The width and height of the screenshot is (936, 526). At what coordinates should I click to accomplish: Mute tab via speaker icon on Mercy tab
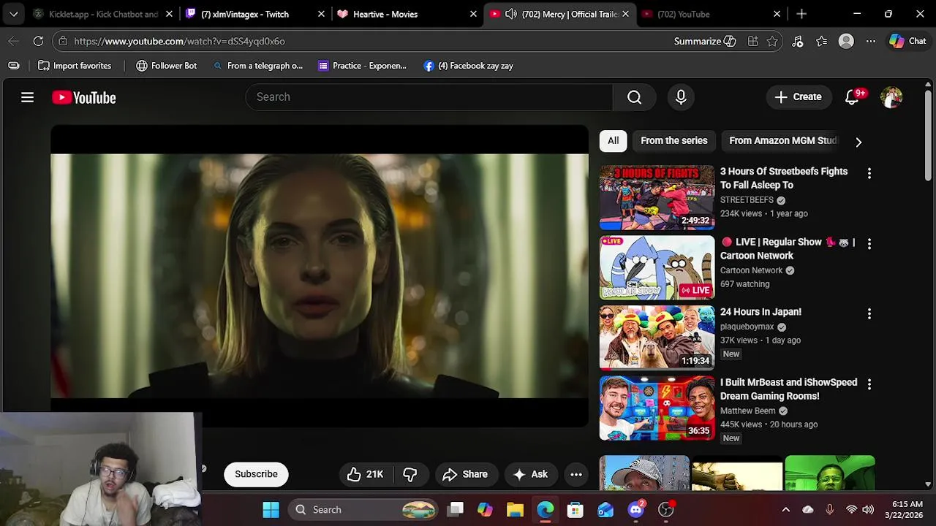click(511, 14)
